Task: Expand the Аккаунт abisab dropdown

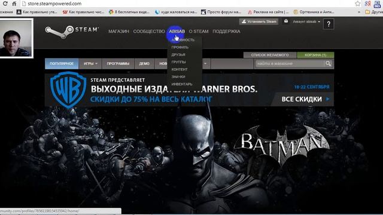Action: coord(306,21)
